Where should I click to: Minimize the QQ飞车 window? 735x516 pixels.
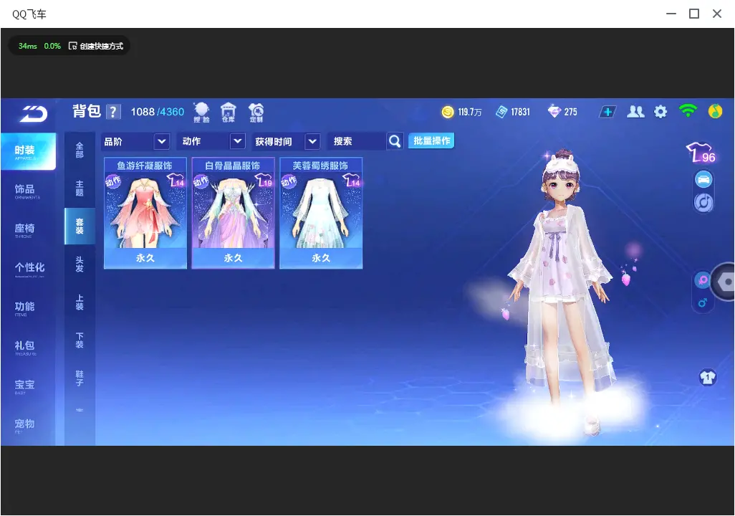671,14
